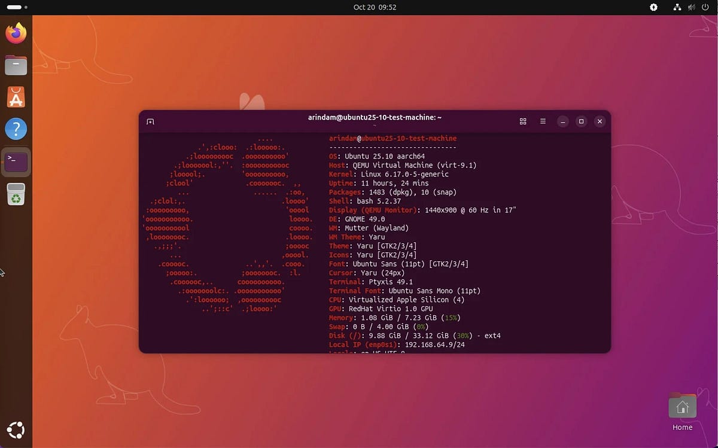Open the Show Apps Ubuntu logo button

click(16, 429)
